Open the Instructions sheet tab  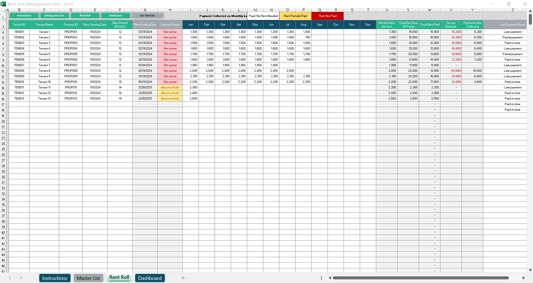(x=54, y=278)
